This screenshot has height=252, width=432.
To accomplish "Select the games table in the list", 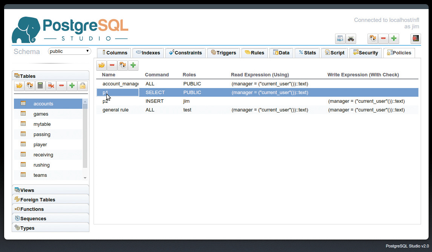I will [41, 114].
